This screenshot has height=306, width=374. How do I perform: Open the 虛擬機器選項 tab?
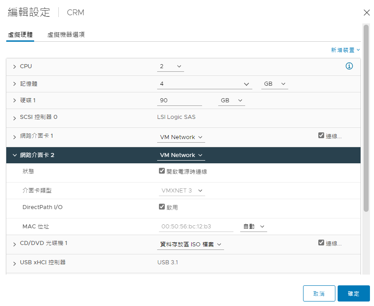point(66,35)
